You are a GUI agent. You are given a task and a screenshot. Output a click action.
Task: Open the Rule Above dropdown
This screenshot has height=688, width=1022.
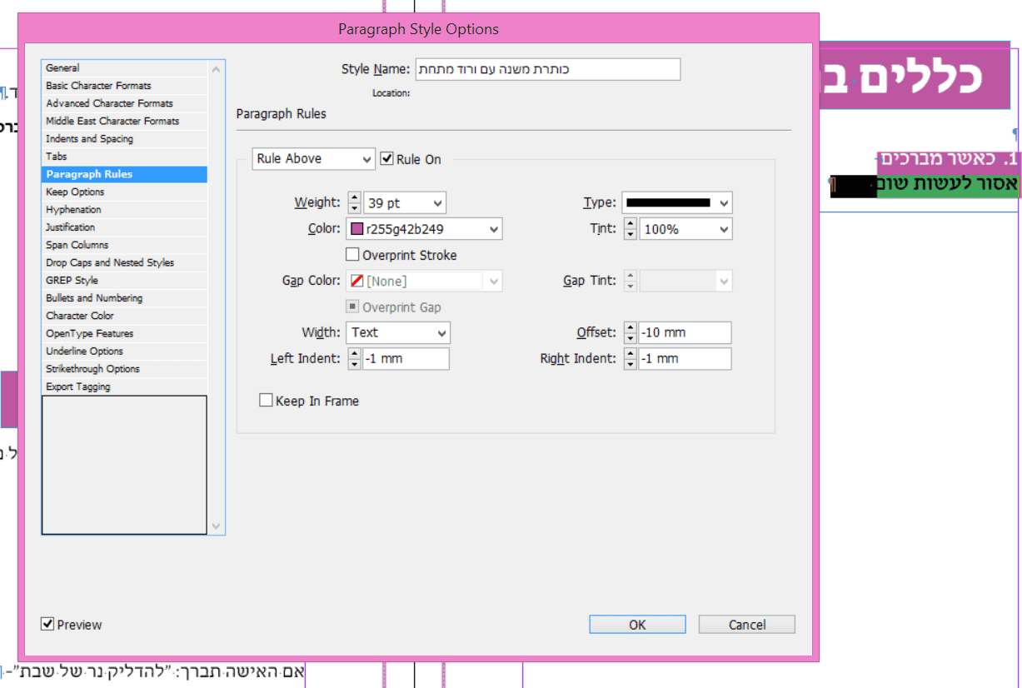[x=314, y=158]
